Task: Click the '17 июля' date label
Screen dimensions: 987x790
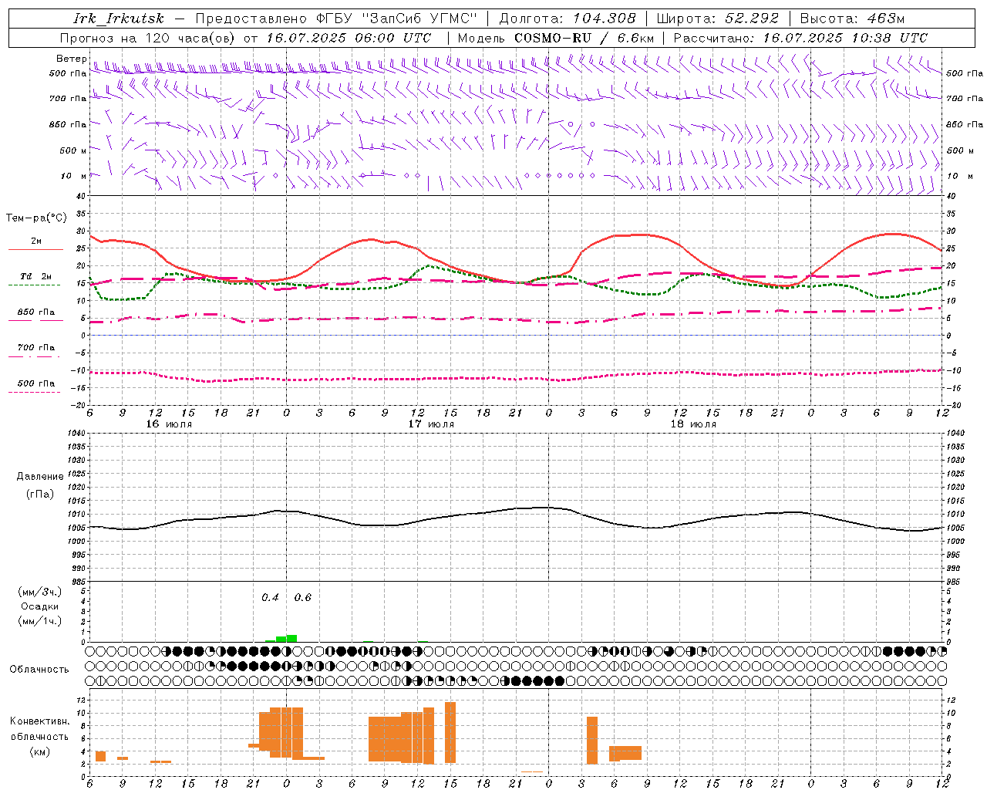Action: tap(431, 424)
